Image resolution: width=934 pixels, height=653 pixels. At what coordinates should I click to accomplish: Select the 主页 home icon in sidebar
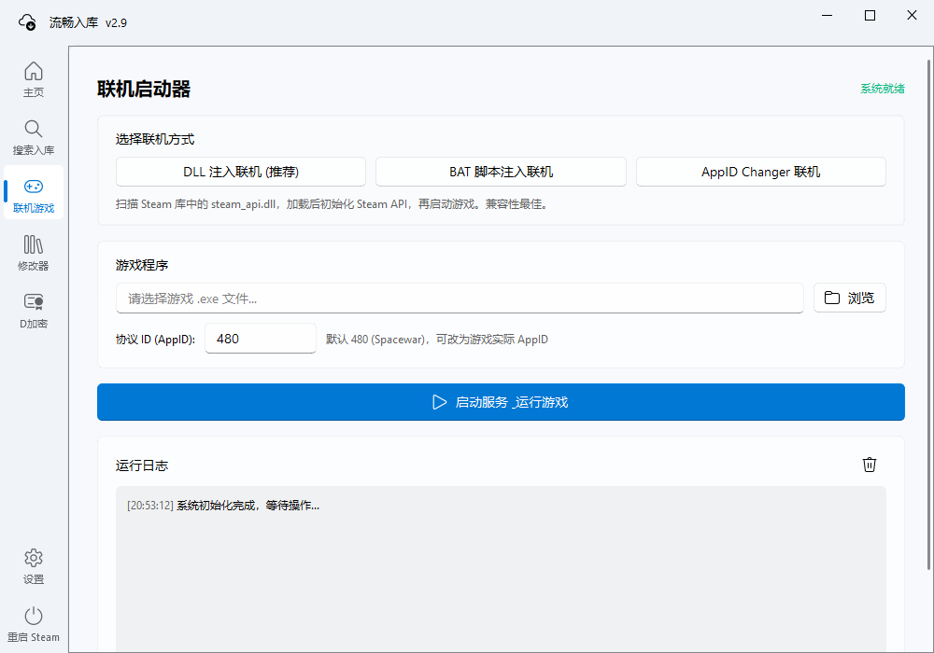pyautogui.click(x=33, y=70)
